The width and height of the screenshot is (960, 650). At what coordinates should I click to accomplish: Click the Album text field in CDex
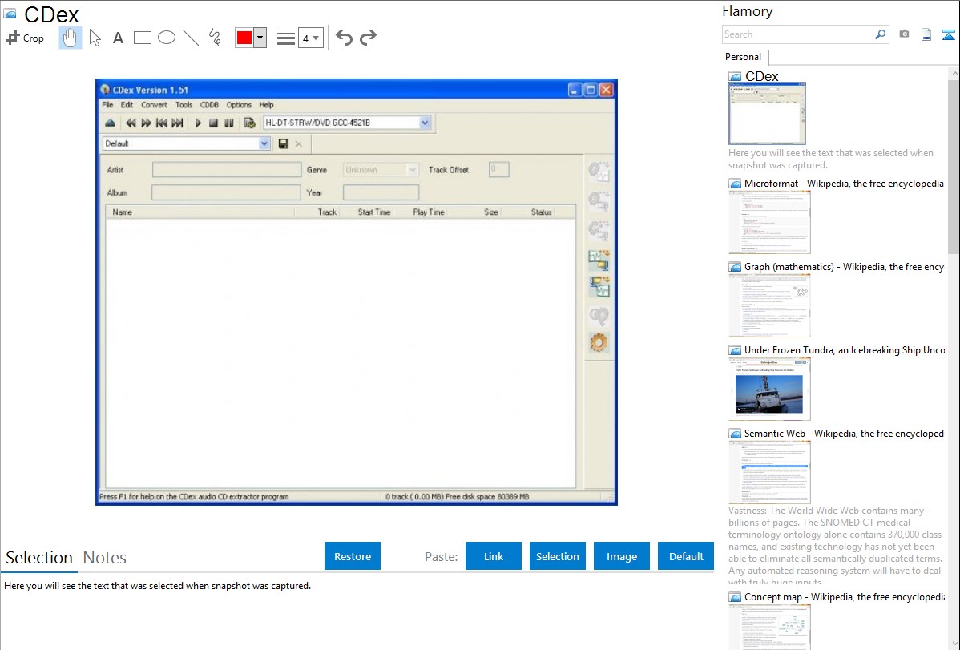click(226, 192)
